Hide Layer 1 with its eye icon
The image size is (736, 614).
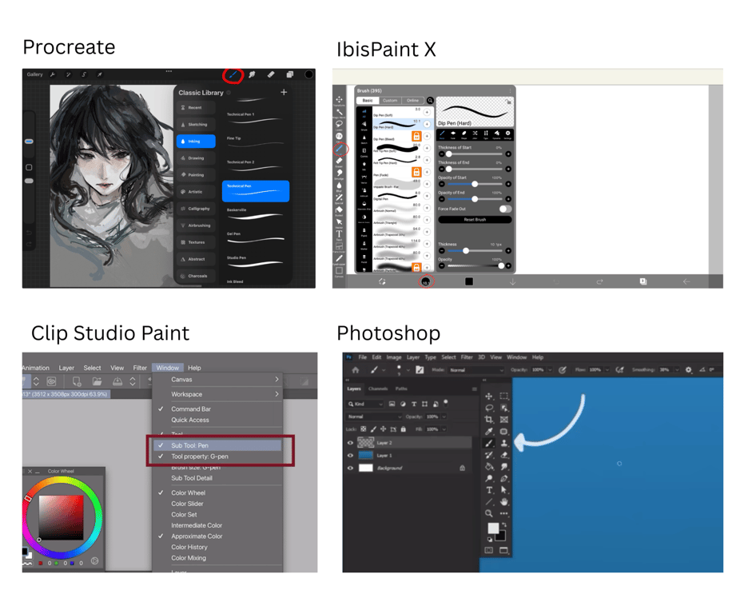(350, 456)
